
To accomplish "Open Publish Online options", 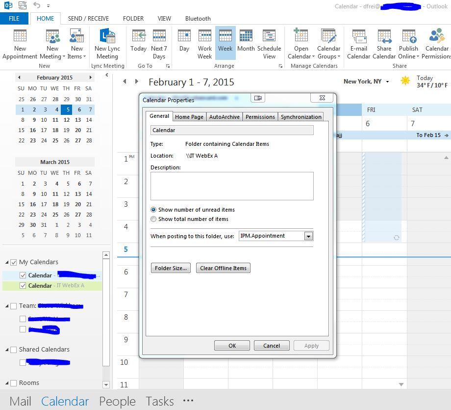I will pyautogui.click(x=408, y=44).
